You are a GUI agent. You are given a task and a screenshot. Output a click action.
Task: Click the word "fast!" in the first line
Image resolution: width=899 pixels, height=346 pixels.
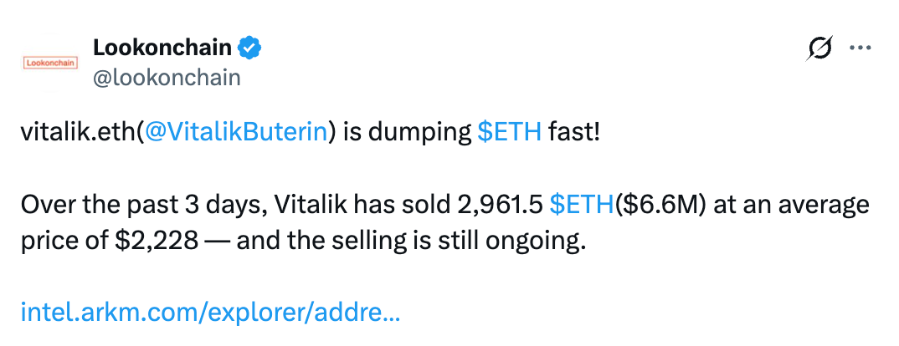pyautogui.click(x=574, y=133)
